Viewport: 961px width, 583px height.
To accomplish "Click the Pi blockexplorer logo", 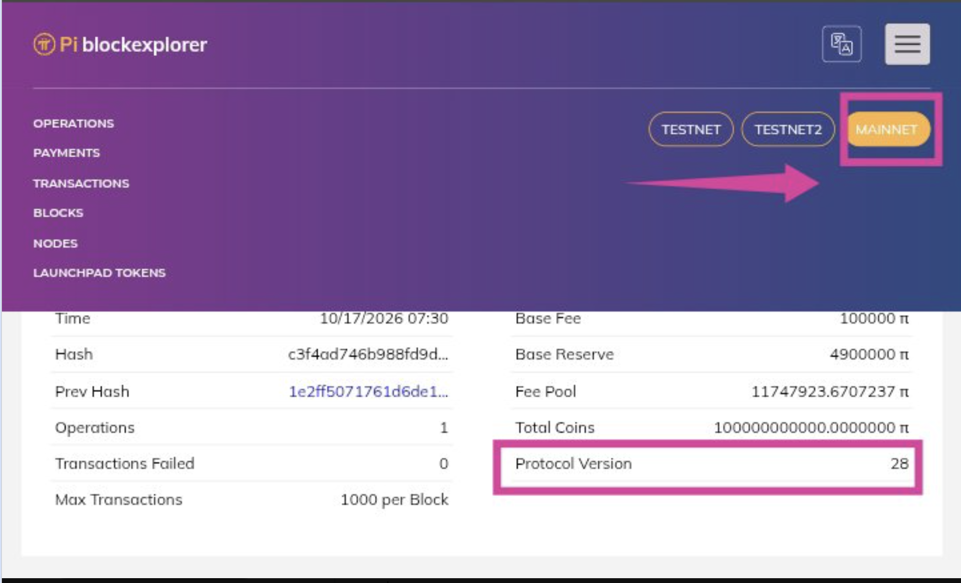I will [x=120, y=44].
